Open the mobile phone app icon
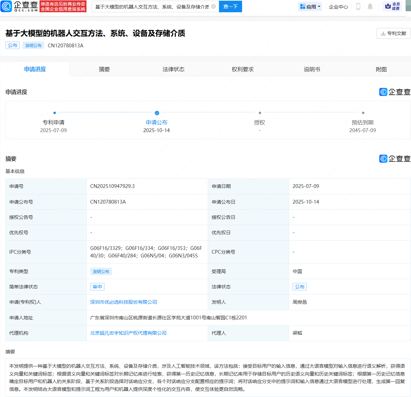 pos(358,6)
